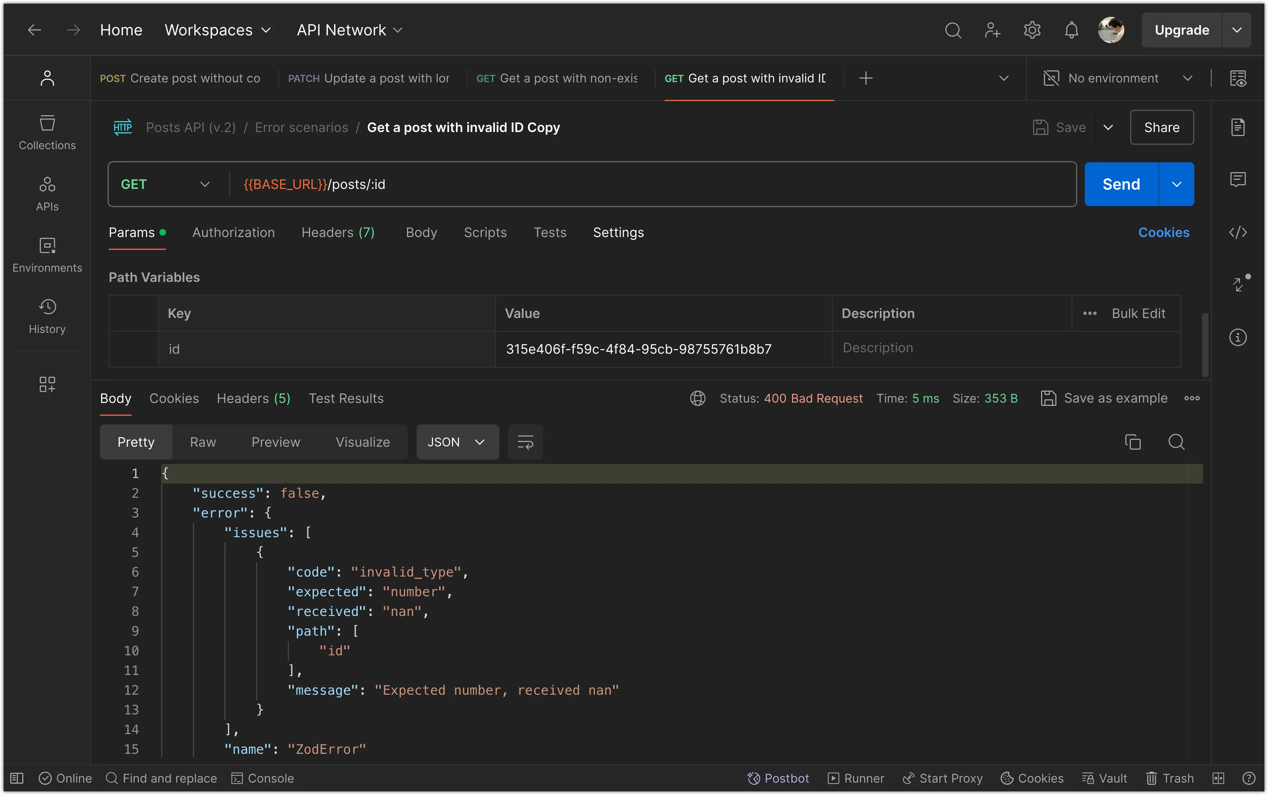The height and width of the screenshot is (795, 1268).
Task: Click the params panel vertical scrollbar
Action: pos(1205,344)
